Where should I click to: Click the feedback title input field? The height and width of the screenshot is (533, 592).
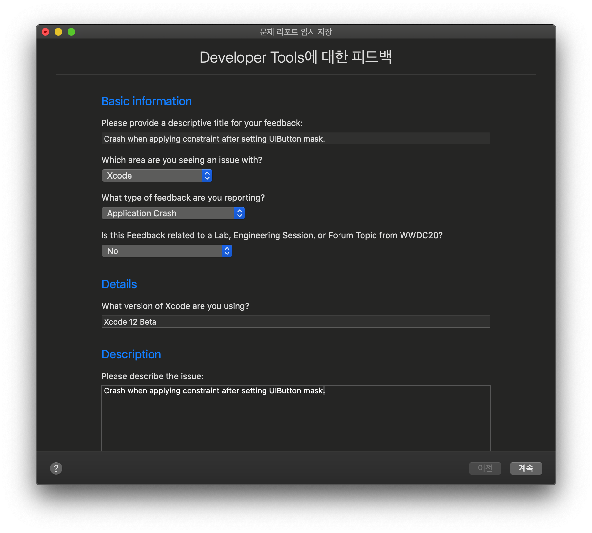click(x=296, y=139)
